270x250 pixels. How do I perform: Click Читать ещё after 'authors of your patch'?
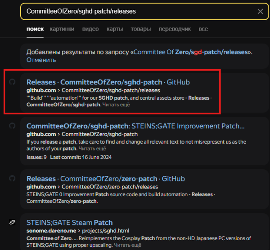click(92, 149)
